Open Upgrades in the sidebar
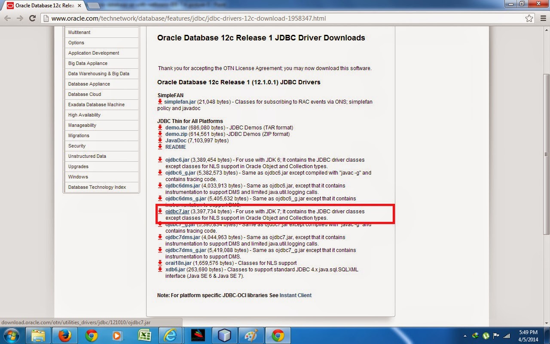Screen dimensions: 550x344 pos(101,166)
